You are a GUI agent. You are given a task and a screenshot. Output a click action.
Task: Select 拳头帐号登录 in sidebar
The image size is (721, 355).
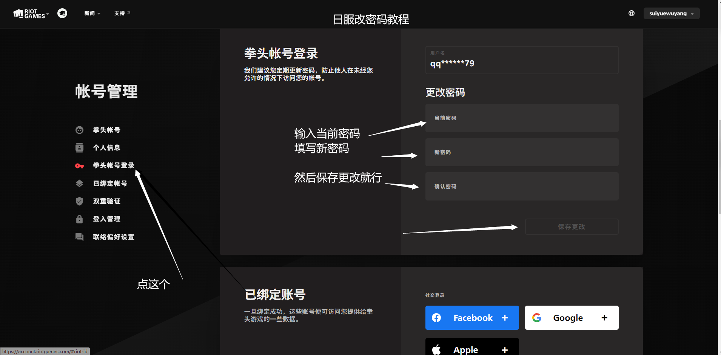pyautogui.click(x=114, y=165)
